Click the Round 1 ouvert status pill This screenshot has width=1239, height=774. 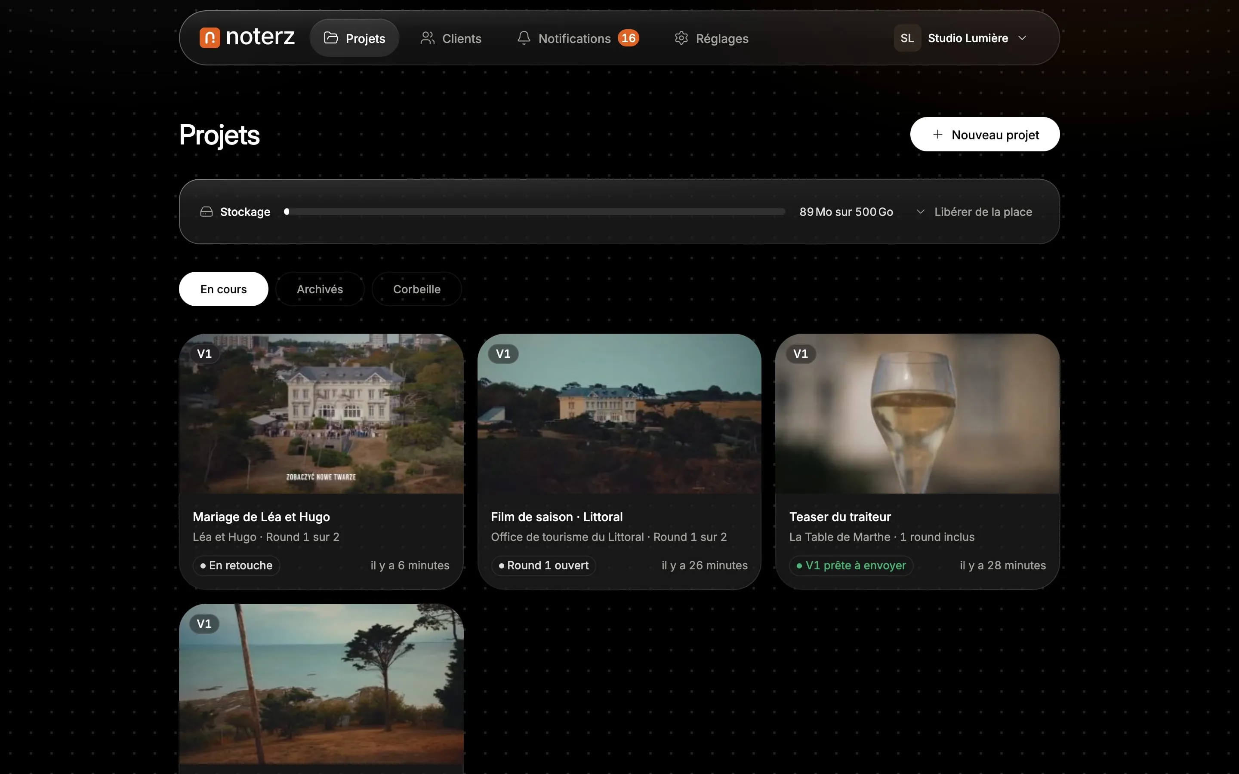543,565
